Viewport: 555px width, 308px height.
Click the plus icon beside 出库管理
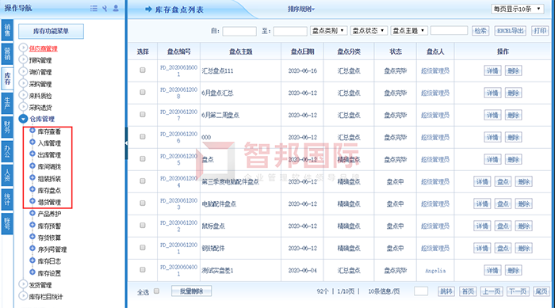33,154
